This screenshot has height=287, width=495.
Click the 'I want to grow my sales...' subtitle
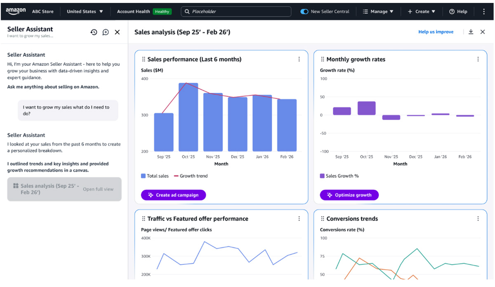pyautogui.click(x=30, y=36)
